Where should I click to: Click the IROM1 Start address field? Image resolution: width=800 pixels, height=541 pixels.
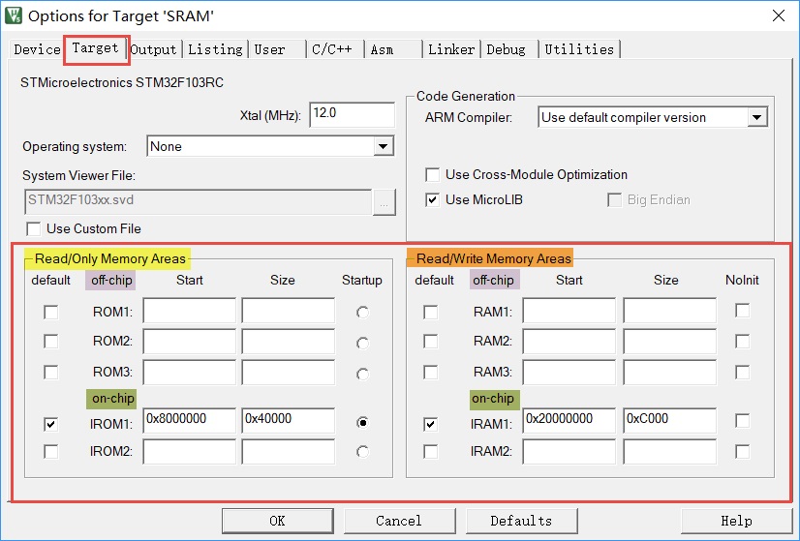click(x=189, y=420)
